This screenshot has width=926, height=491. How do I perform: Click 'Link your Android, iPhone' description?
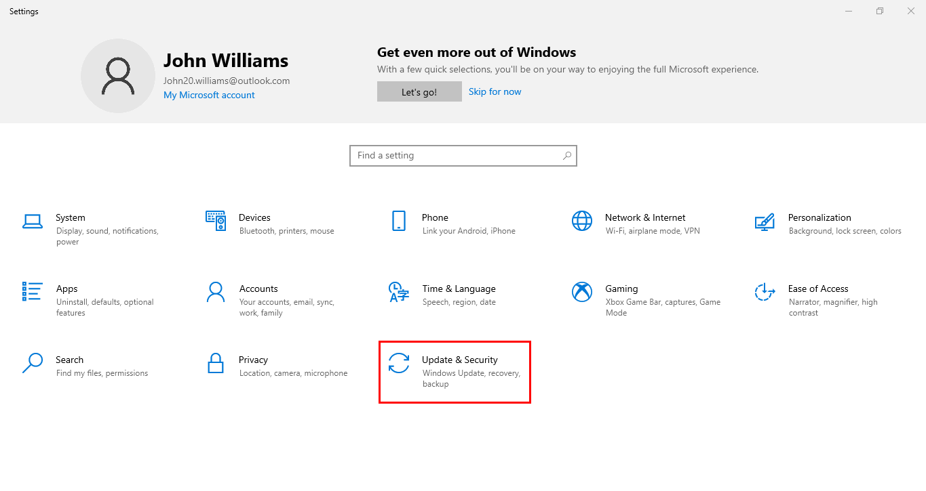[x=469, y=232]
